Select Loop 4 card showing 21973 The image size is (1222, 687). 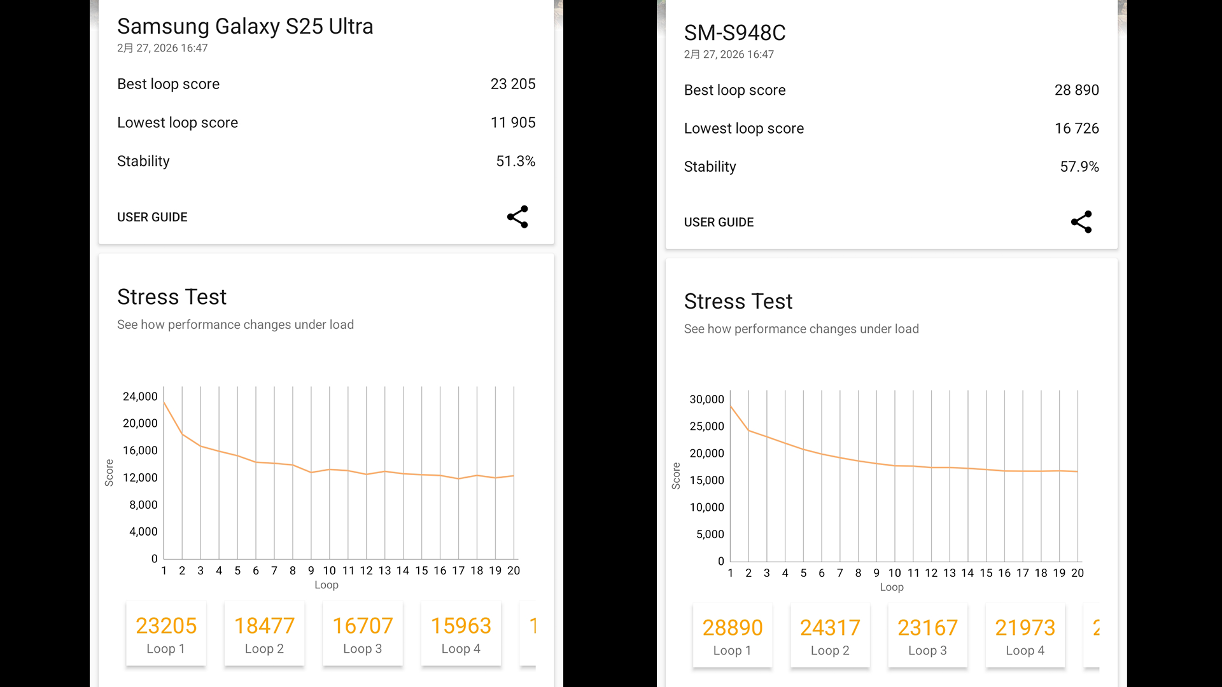coord(1025,636)
